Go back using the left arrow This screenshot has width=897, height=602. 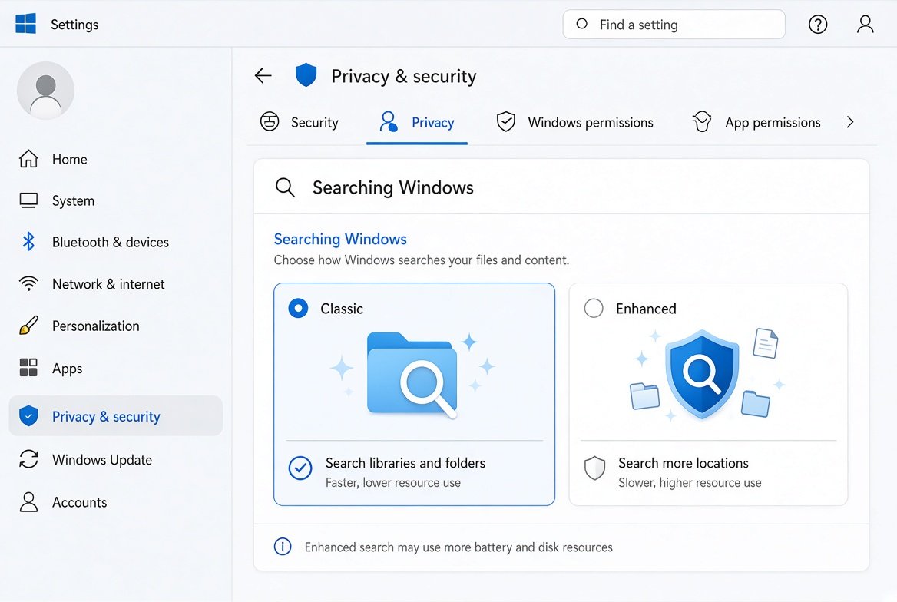(x=263, y=75)
